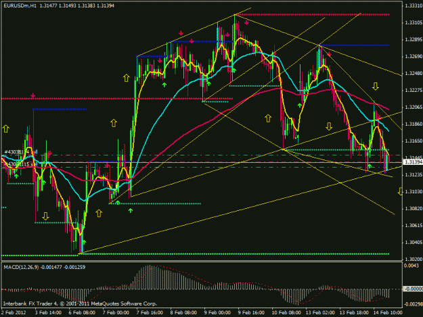This screenshot has height=317, width=423.
Task: Click the EURUSDm,H1 chart title text
Action: [x=20, y=5]
